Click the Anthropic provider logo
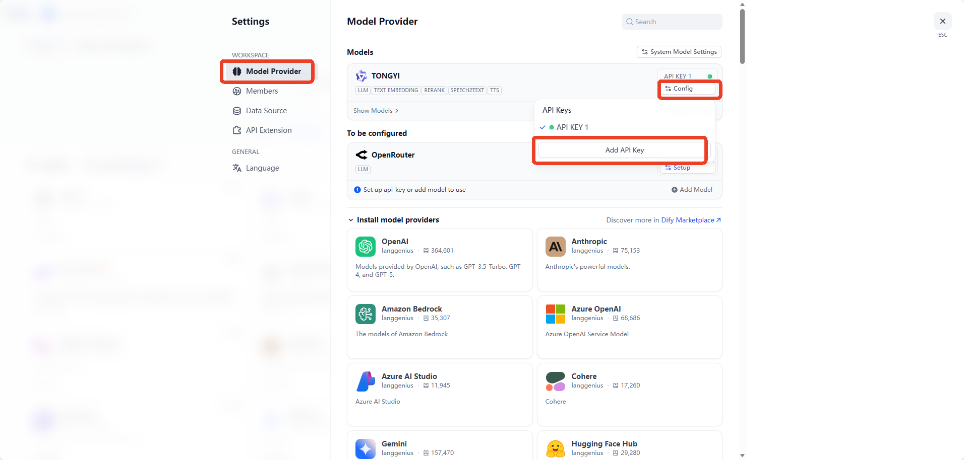964x460 pixels. click(556, 247)
